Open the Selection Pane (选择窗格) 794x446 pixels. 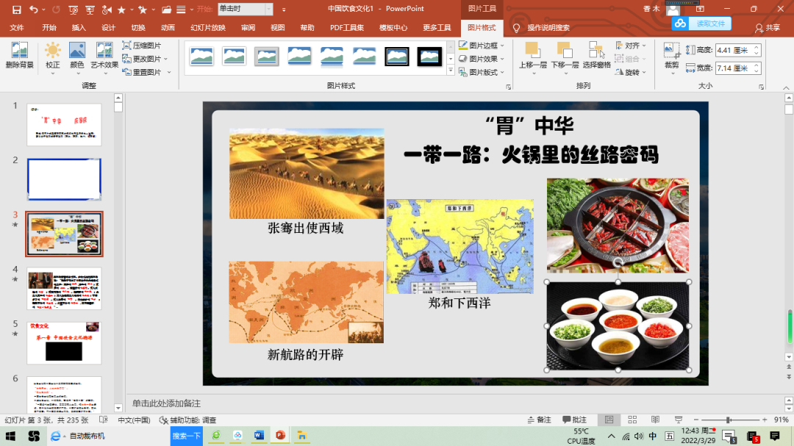tap(596, 55)
